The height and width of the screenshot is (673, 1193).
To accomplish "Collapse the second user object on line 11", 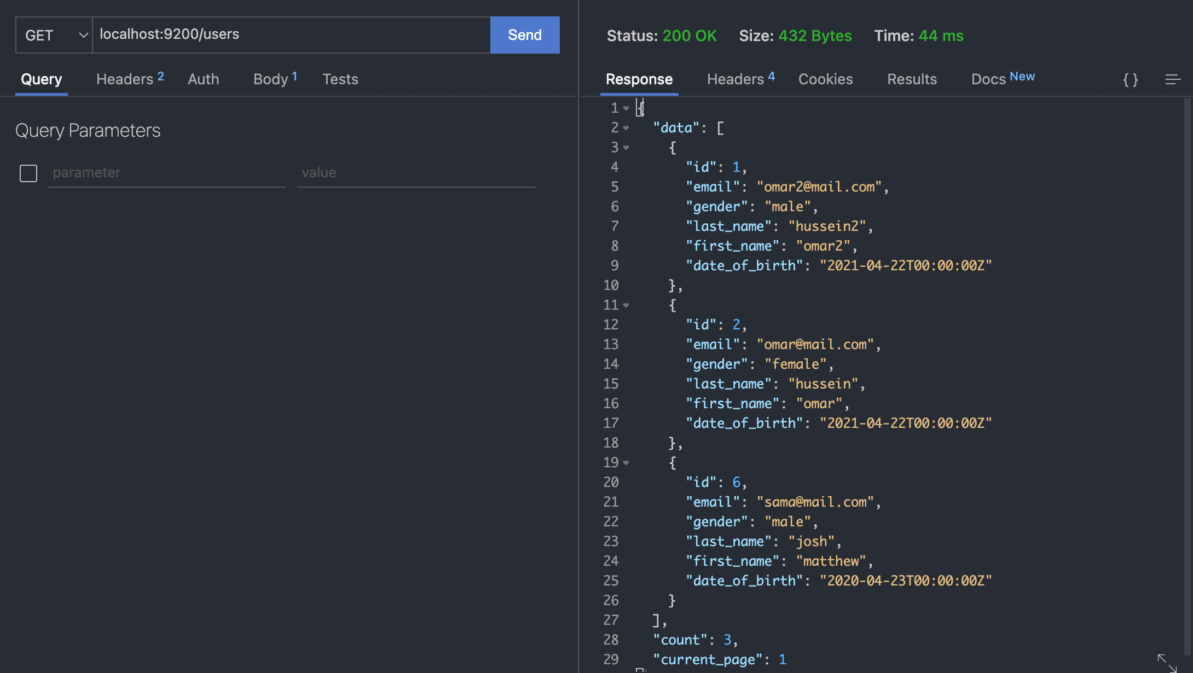I will pos(626,305).
